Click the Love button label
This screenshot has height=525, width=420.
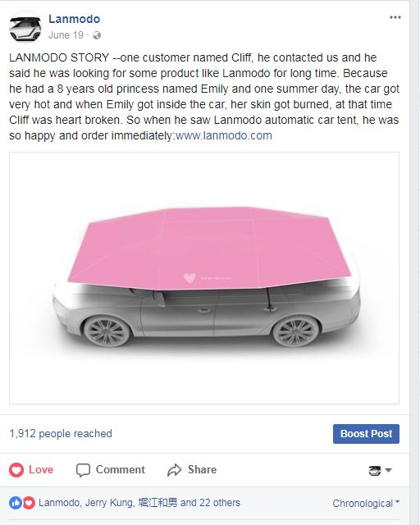pyautogui.click(x=41, y=469)
